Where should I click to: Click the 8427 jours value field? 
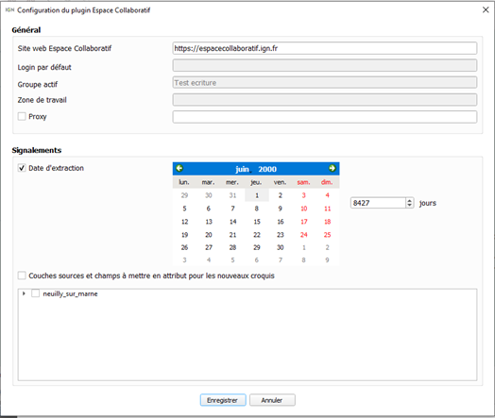(x=378, y=203)
